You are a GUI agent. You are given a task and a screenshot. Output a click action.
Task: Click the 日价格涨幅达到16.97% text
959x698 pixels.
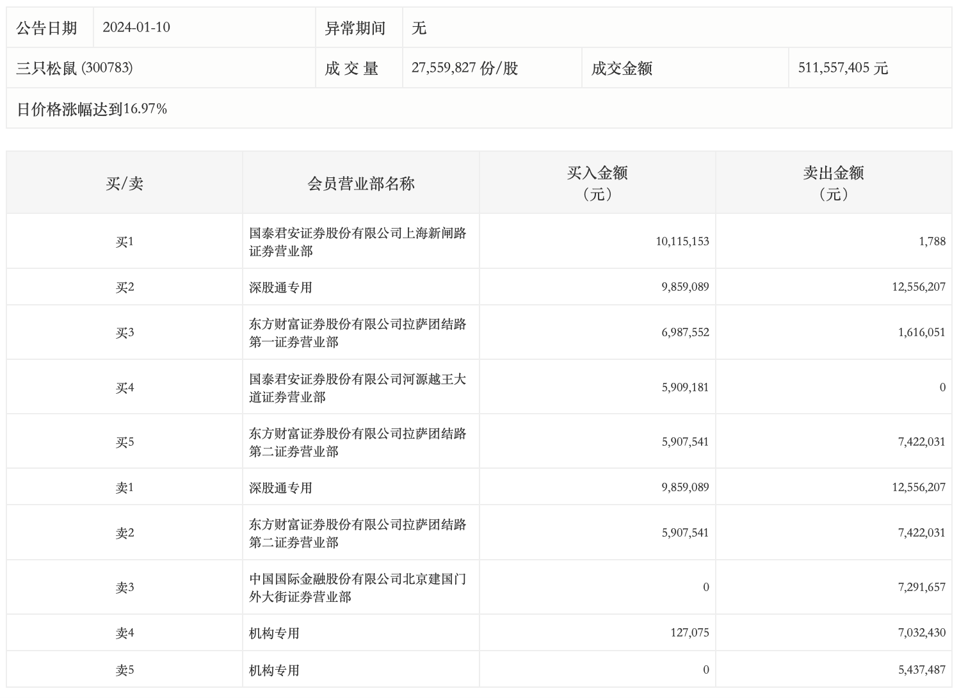(x=92, y=109)
